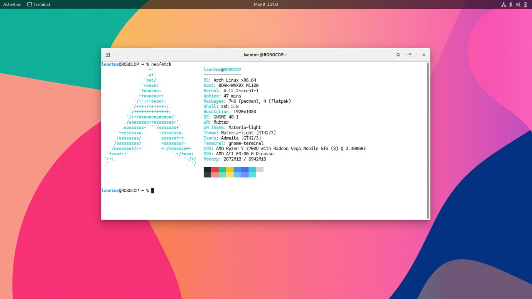532x299 pixels.
Task: Click the battery charging icon
Action: click(x=525, y=4)
